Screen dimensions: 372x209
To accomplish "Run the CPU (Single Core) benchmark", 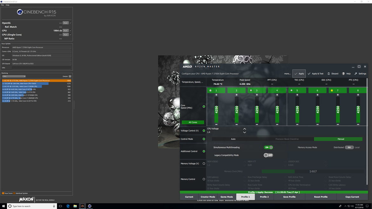I will pos(66,35).
